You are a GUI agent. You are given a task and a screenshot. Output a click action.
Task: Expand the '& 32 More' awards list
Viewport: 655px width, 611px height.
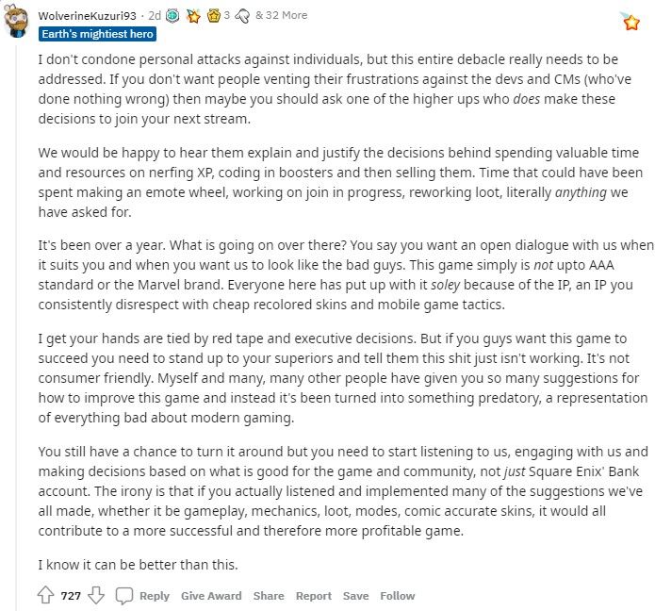click(281, 15)
